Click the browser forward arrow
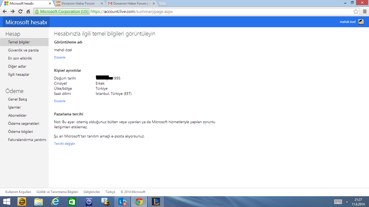 coord(12,12)
